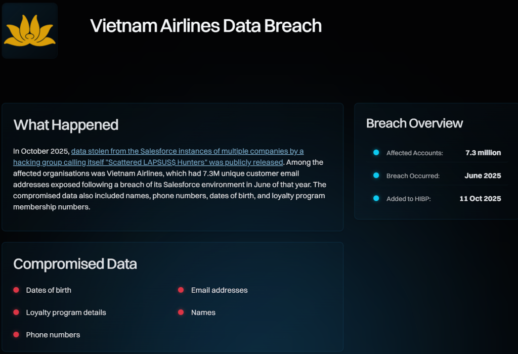Click the cyan dot beside Added to HIBP
The width and height of the screenshot is (518, 354).
pyautogui.click(x=376, y=198)
